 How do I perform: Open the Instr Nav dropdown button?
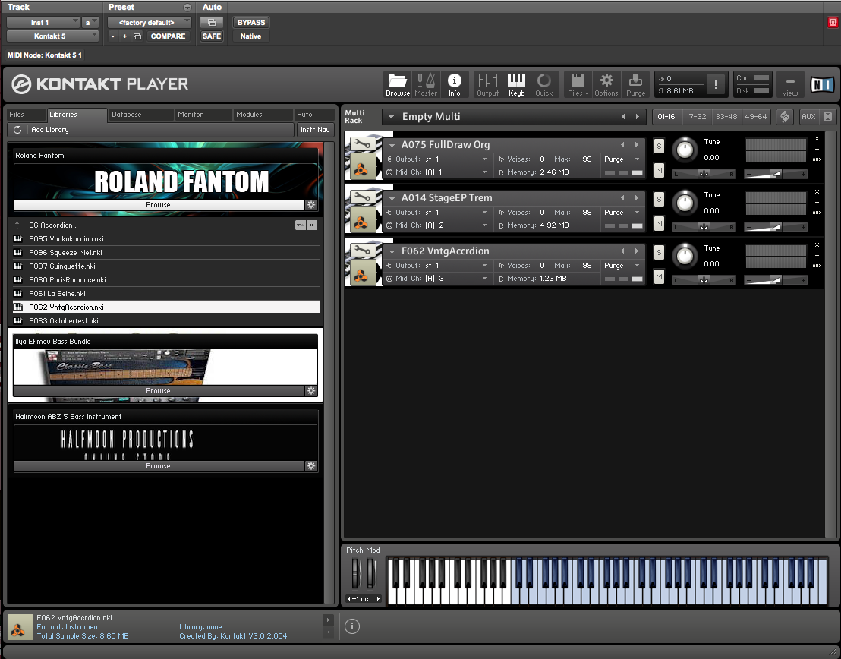(x=315, y=130)
